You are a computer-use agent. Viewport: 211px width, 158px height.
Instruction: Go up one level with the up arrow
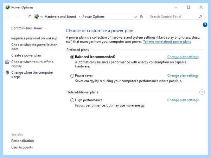(x=30, y=17)
